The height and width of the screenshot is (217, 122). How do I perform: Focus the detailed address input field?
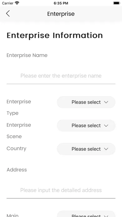(61, 190)
